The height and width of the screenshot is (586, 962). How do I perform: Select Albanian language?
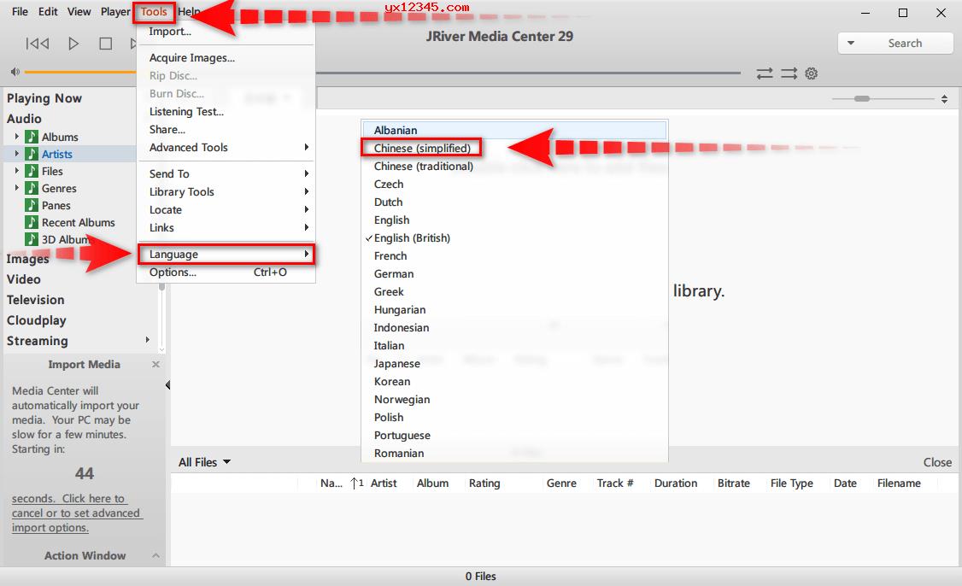point(514,130)
